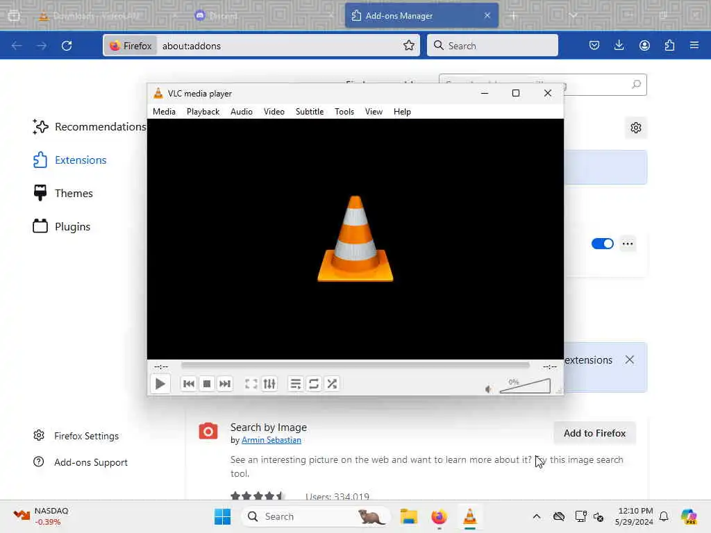Open VLC View menu
This screenshot has width=711, height=533.
tap(374, 112)
